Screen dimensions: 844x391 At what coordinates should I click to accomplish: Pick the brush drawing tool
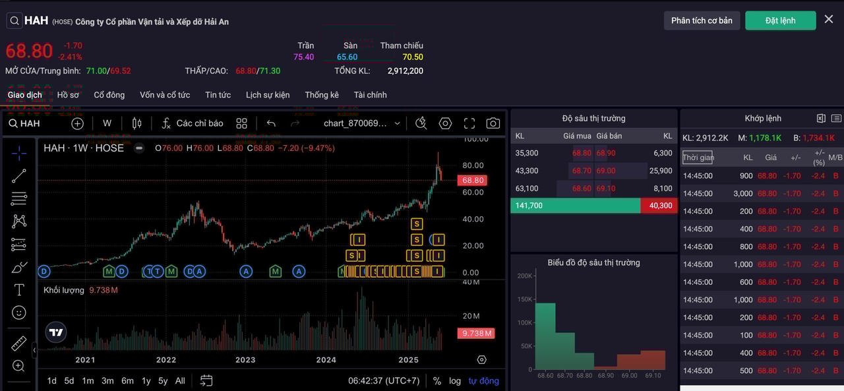click(19, 268)
